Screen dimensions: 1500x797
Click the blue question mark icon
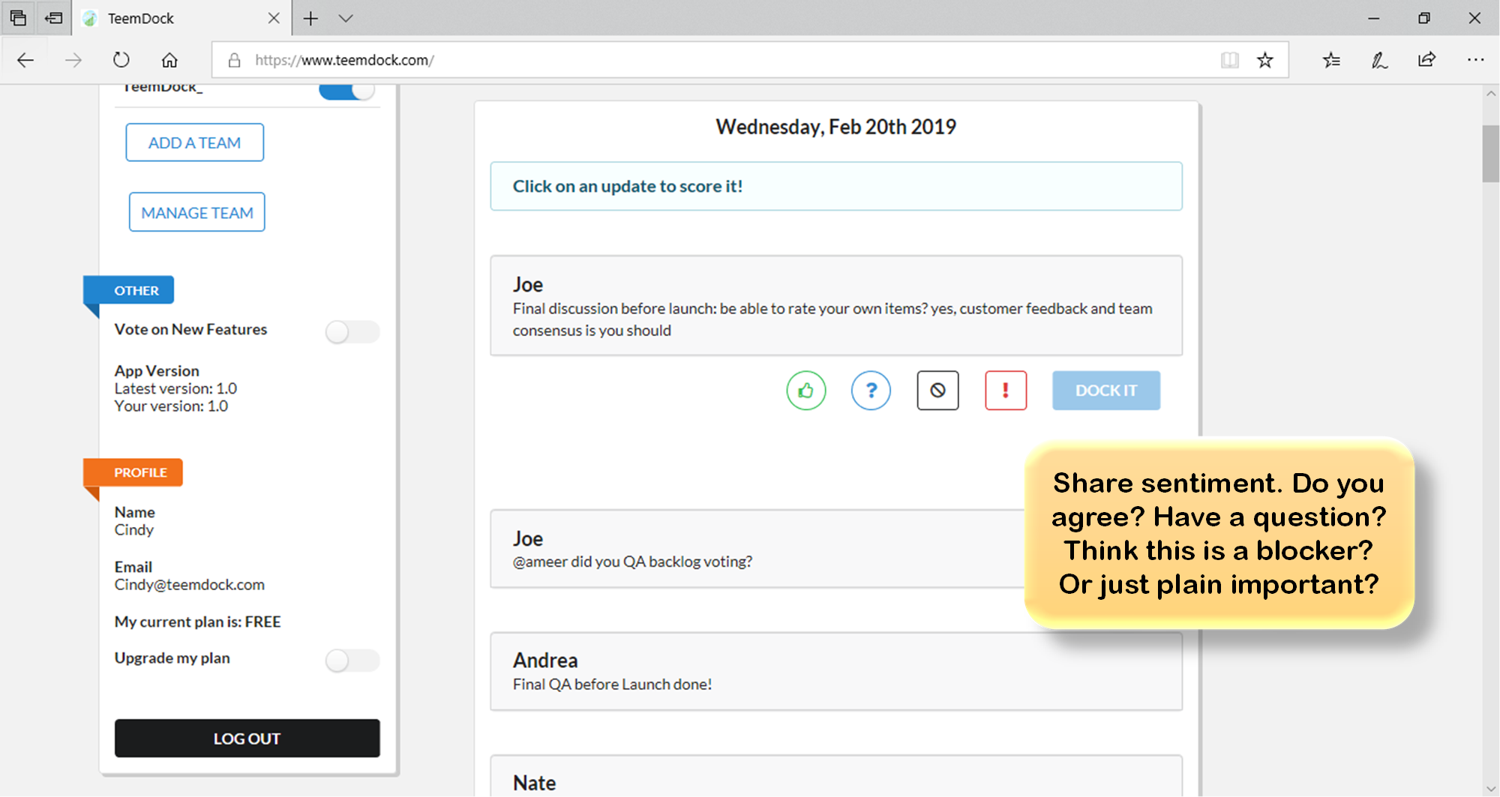click(871, 391)
